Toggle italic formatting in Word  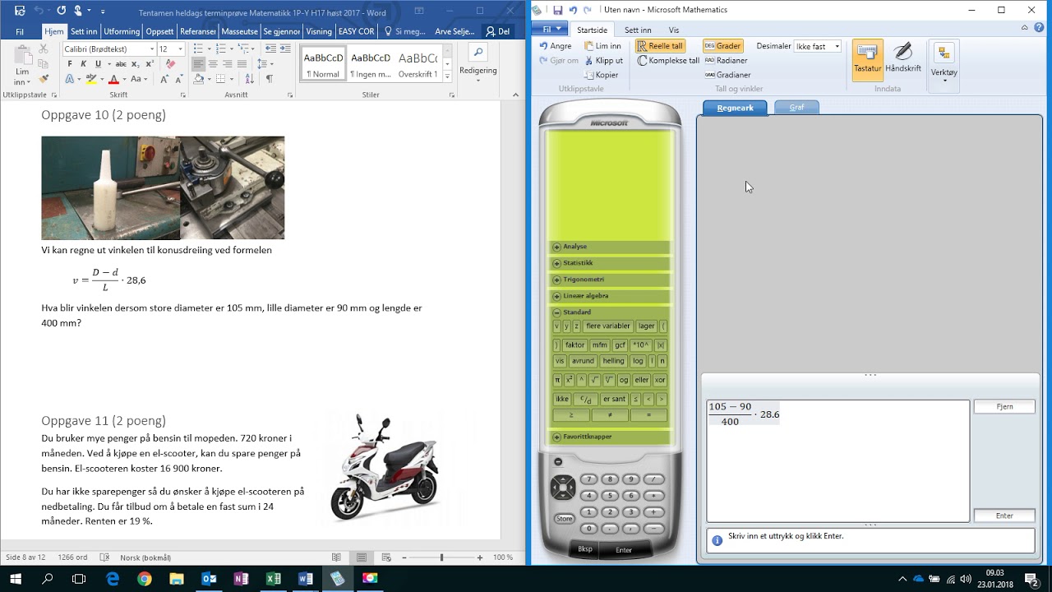click(x=84, y=64)
